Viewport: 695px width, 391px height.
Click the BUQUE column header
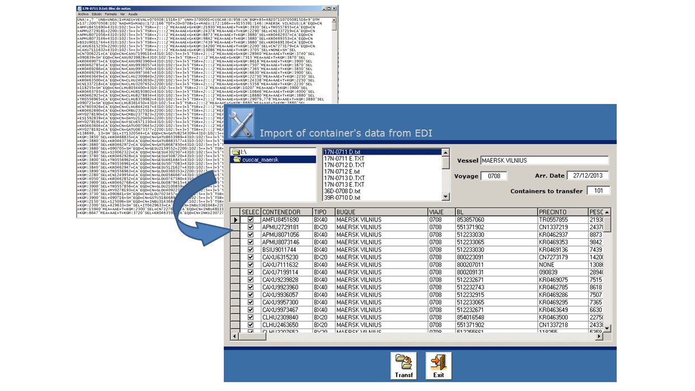coord(381,212)
